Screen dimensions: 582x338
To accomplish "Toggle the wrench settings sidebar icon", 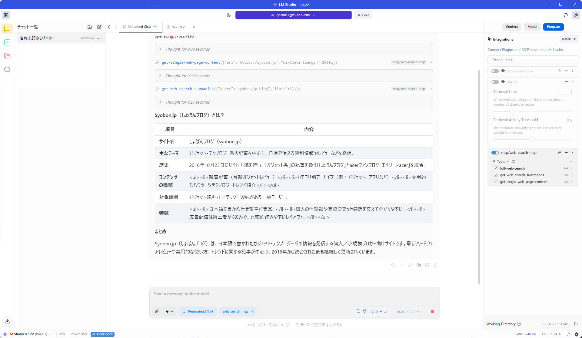I will coord(576,15).
